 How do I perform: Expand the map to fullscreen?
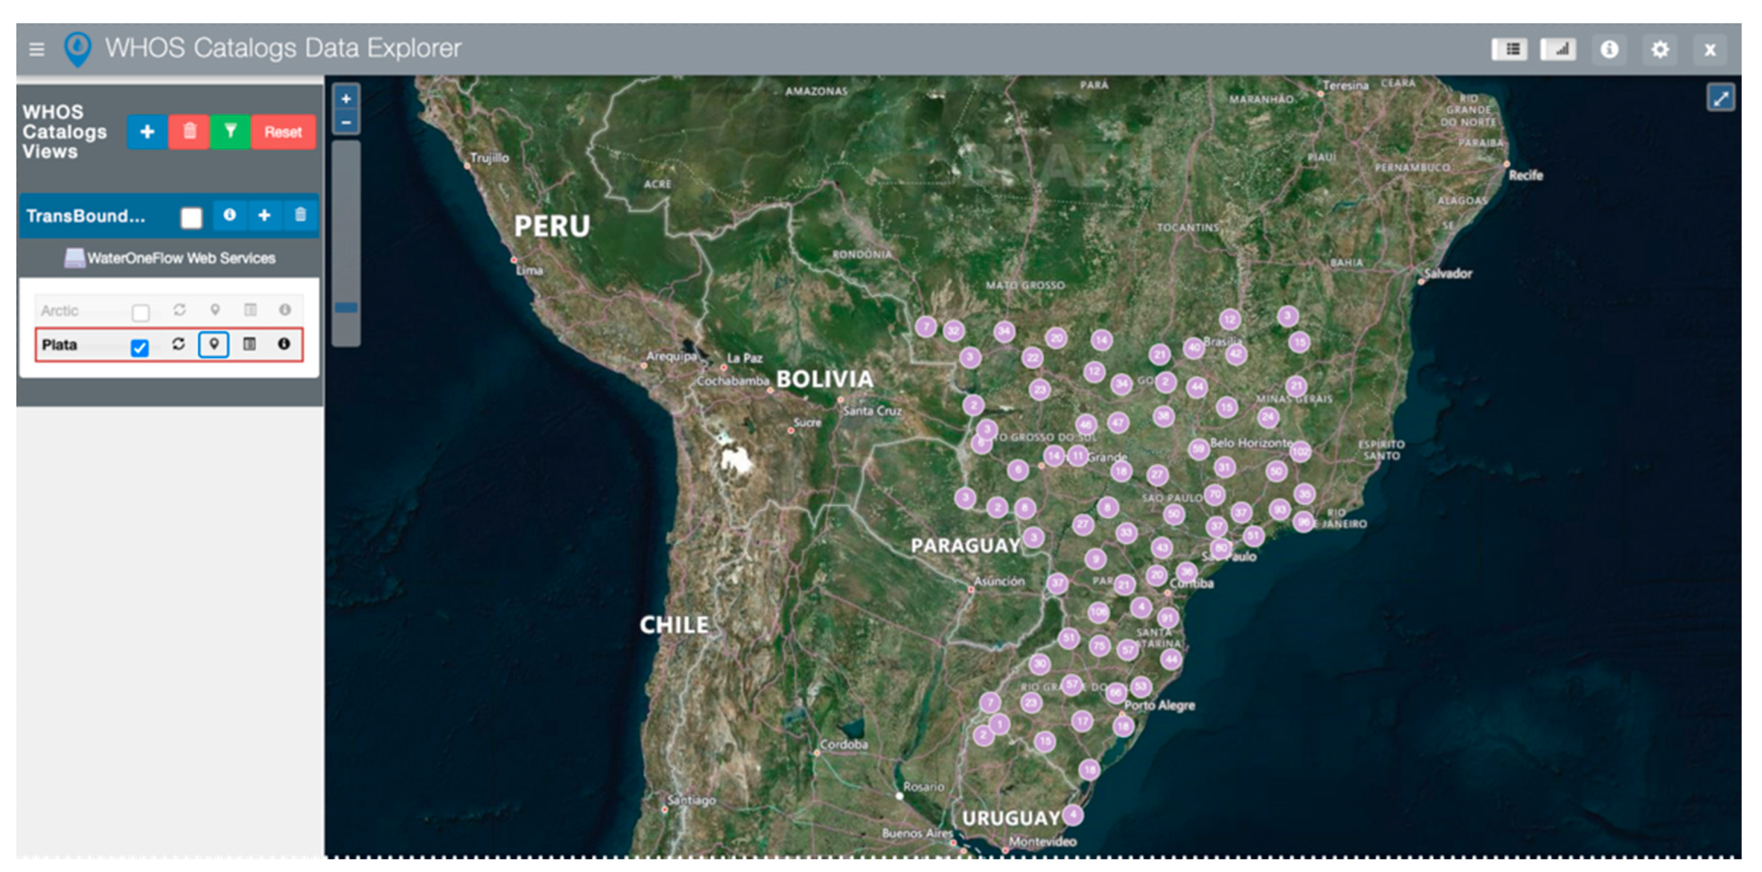pyautogui.click(x=1720, y=98)
